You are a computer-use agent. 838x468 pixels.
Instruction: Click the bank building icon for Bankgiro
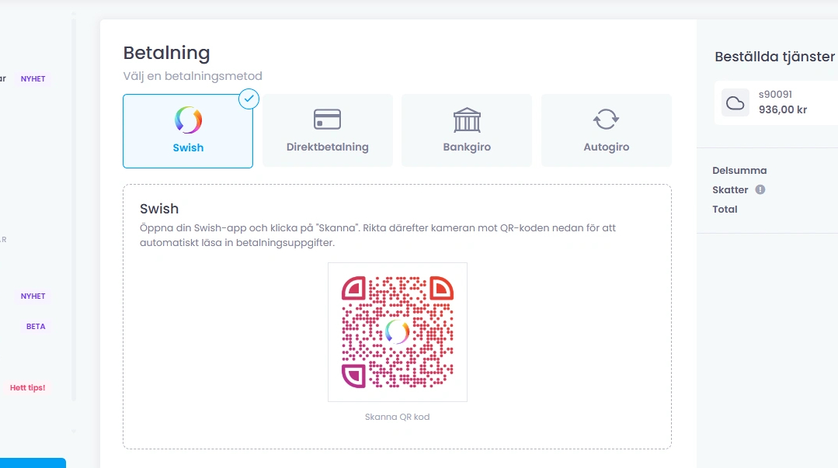pyautogui.click(x=467, y=120)
